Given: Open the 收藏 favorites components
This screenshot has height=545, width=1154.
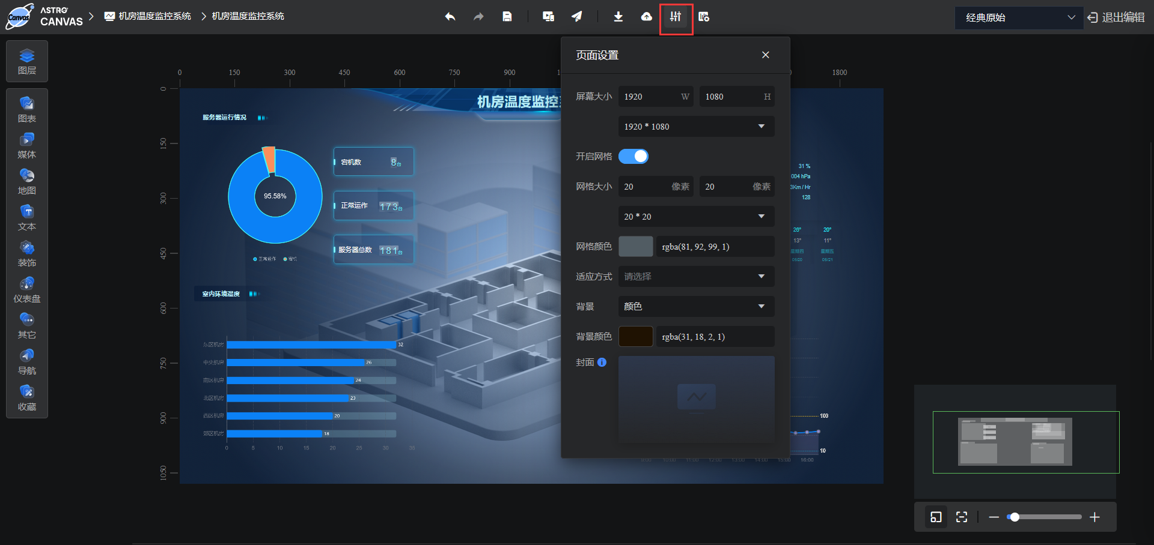Looking at the screenshot, I should point(27,398).
